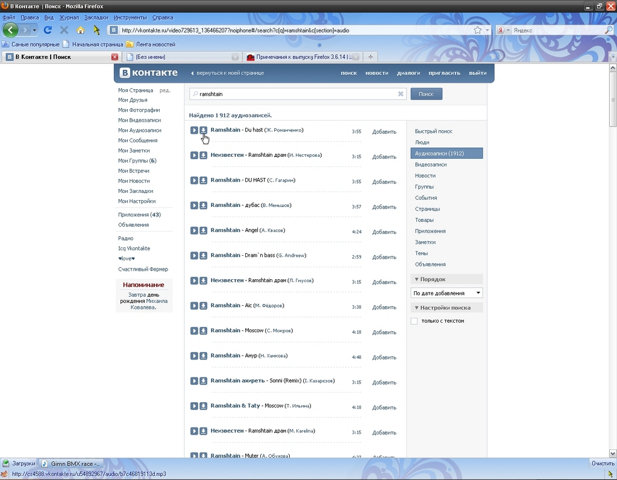
Task: Clear the search field with the X icon
Action: tap(401, 94)
